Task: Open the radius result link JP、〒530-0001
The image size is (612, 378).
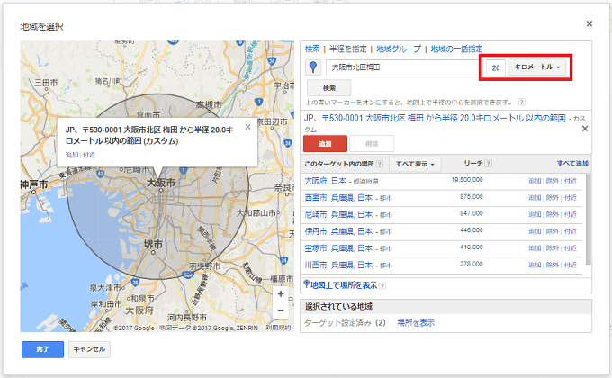Action: pos(435,118)
